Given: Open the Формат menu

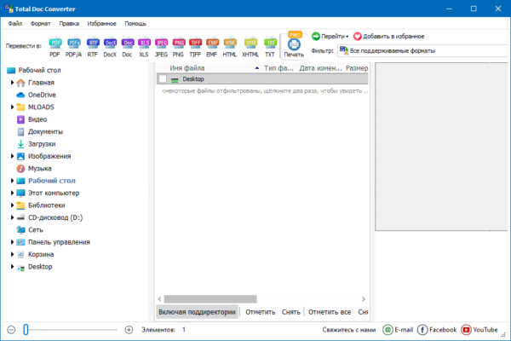Looking at the screenshot, I should (40, 24).
